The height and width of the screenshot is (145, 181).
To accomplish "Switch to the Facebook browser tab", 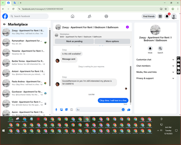I will point(8,3).
